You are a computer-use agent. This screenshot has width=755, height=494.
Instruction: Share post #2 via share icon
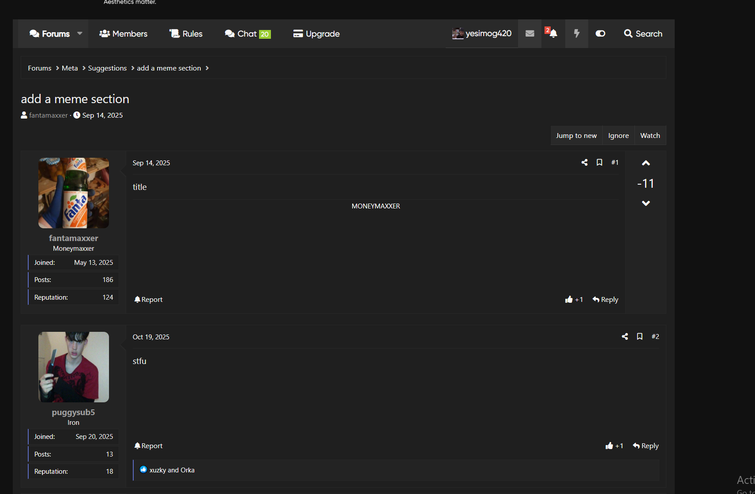click(625, 337)
